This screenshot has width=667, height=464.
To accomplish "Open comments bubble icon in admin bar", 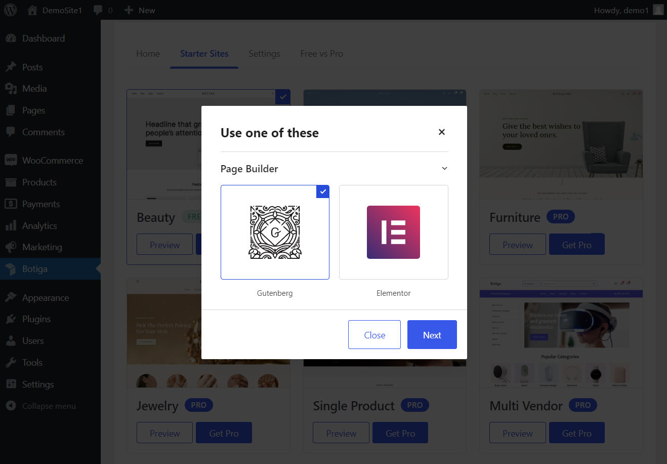I will [x=98, y=10].
